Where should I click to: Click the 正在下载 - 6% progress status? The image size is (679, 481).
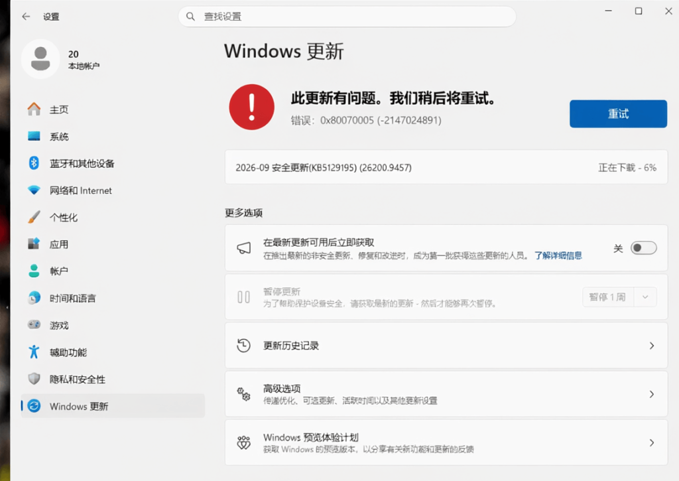pyautogui.click(x=627, y=168)
